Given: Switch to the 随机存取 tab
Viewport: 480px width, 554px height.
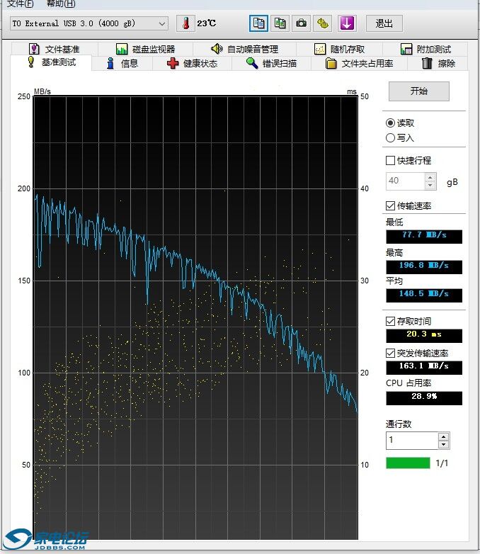Looking at the screenshot, I should pos(339,49).
